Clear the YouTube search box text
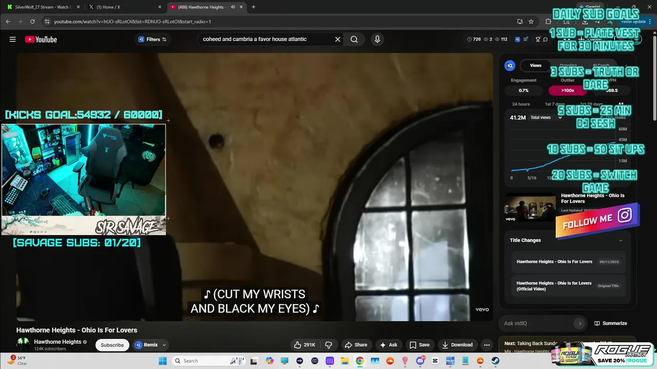The image size is (657, 369). [338, 39]
